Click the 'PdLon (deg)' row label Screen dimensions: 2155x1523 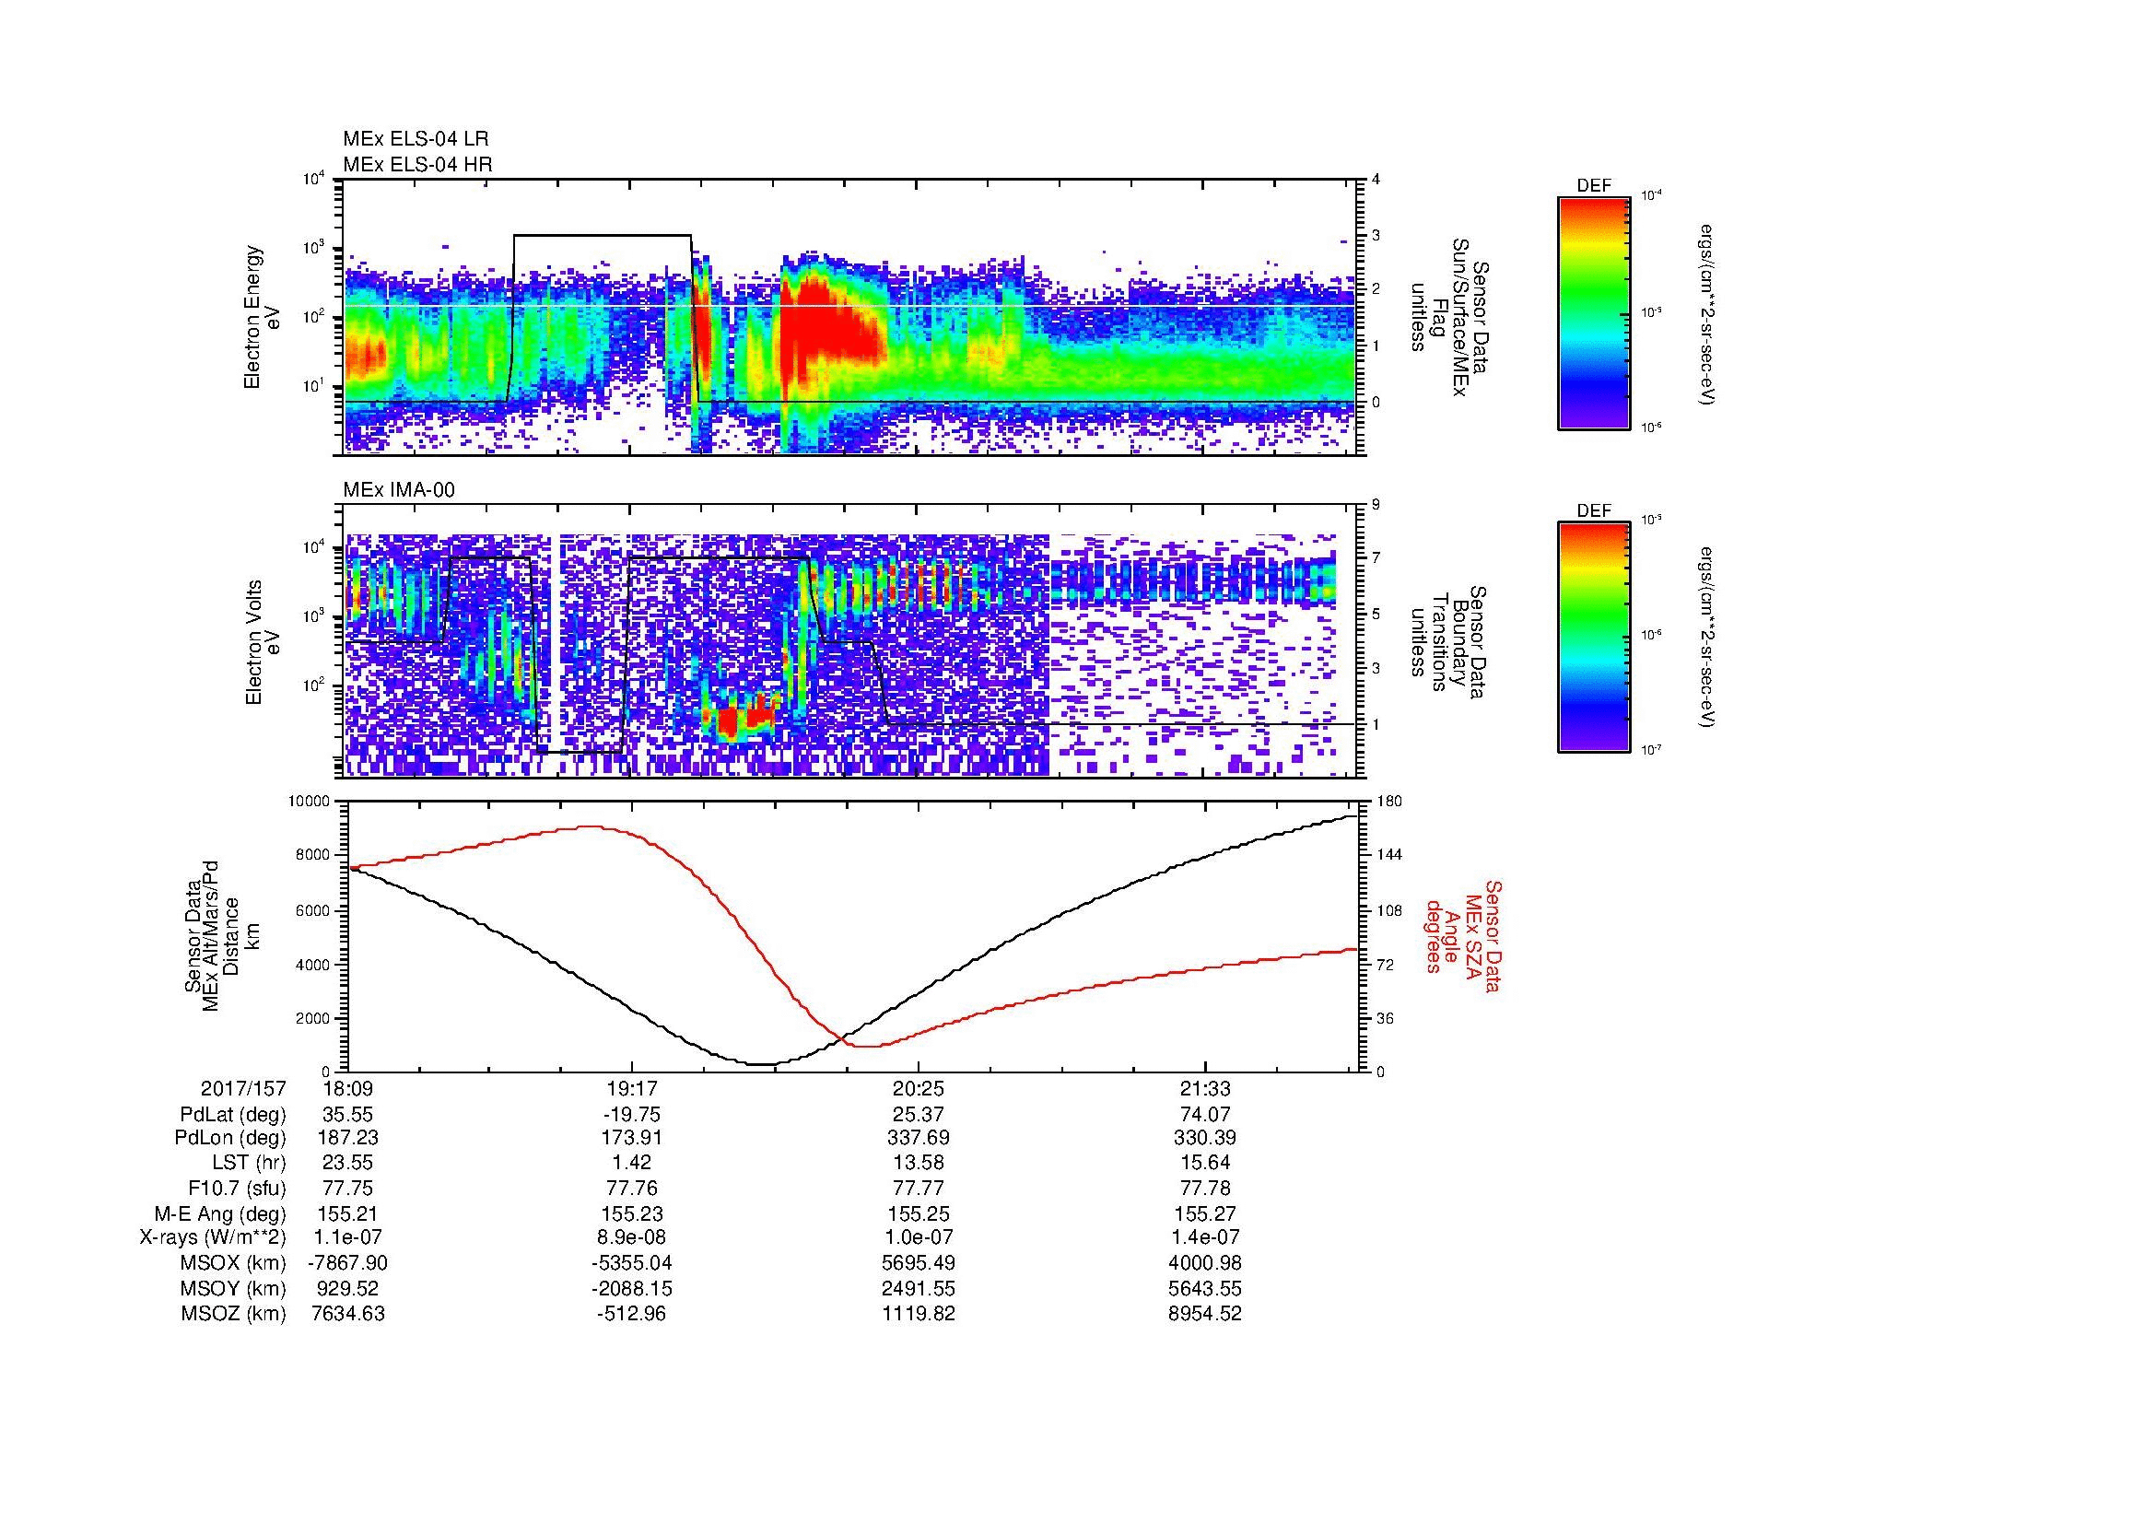233,1138
